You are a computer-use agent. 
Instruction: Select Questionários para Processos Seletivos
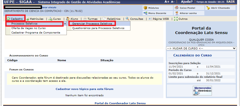pos(98,28)
